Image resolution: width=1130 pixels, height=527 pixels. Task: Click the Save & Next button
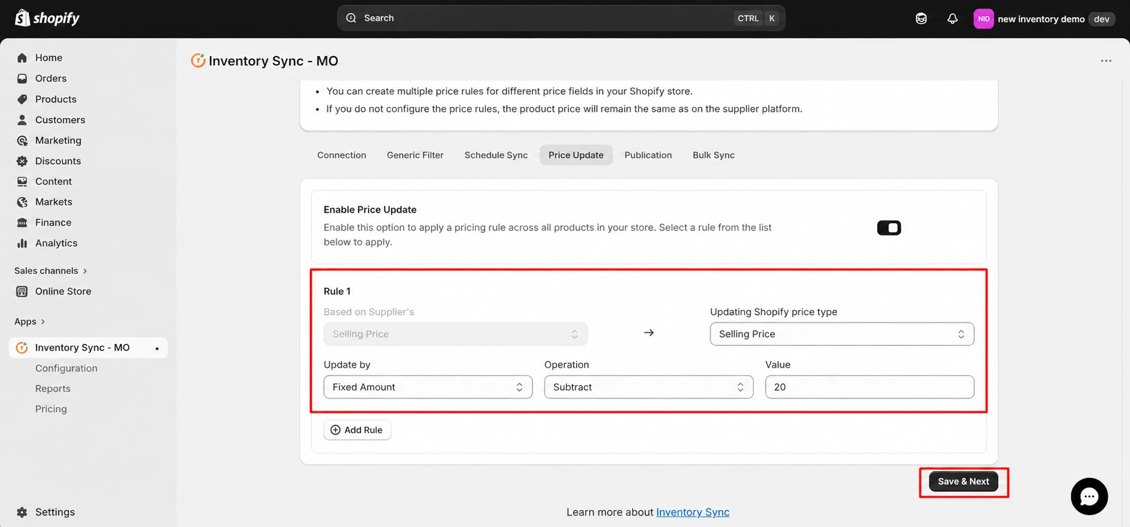click(x=964, y=481)
